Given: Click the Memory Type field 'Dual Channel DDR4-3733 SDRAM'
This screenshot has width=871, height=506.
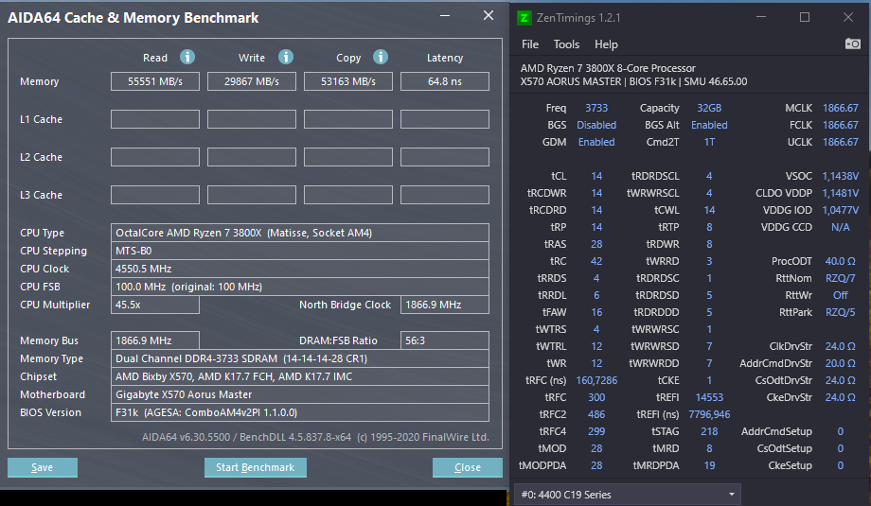Looking at the screenshot, I should point(300,358).
